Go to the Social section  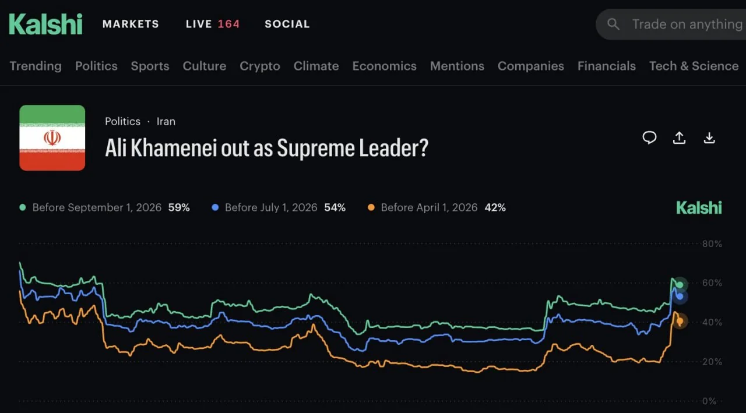pyautogui.click(x=287, y=24)
